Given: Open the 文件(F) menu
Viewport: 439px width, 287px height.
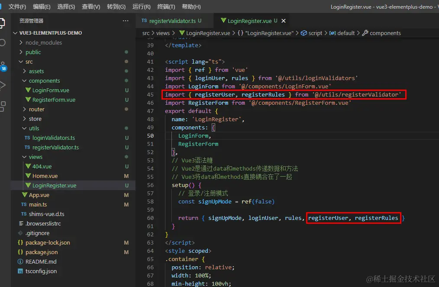Looking at the screenshot, I should pyautogui.click(x=17, y=7).
